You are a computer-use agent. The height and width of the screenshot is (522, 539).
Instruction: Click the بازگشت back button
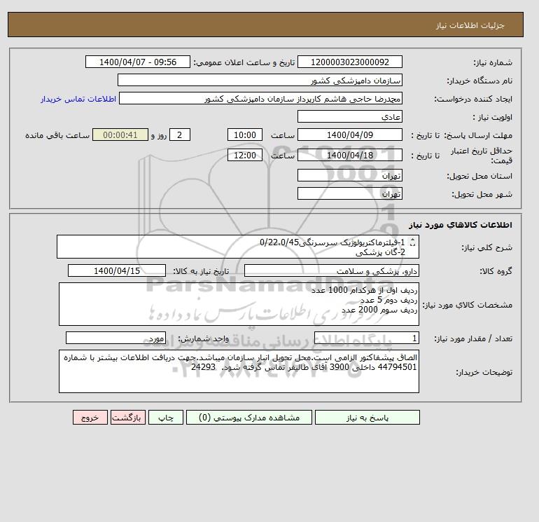pos(128,418)
